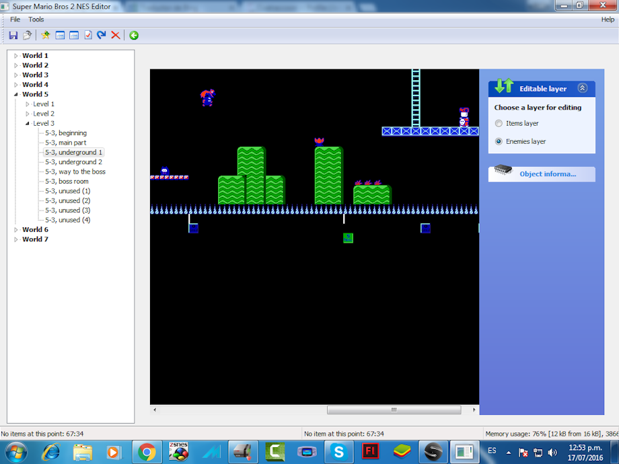Click the checklist document toolbar icon
The image size is (619, 464).
pos(87,35)
